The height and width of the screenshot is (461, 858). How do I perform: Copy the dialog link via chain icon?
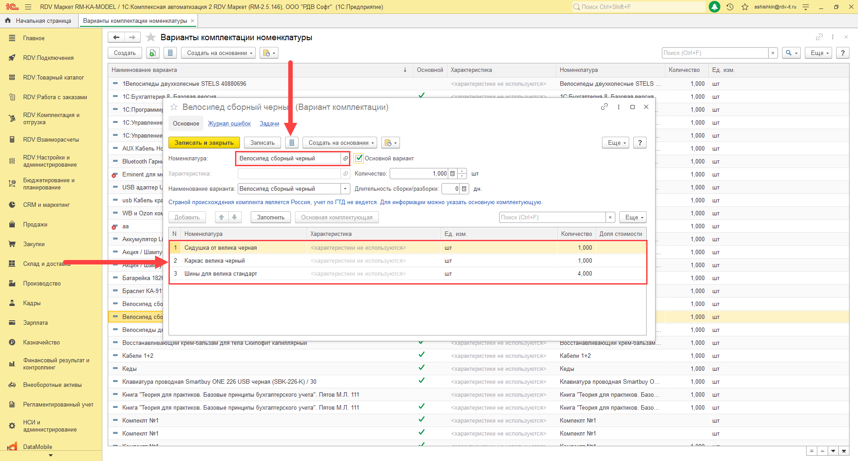coord(604,107)
